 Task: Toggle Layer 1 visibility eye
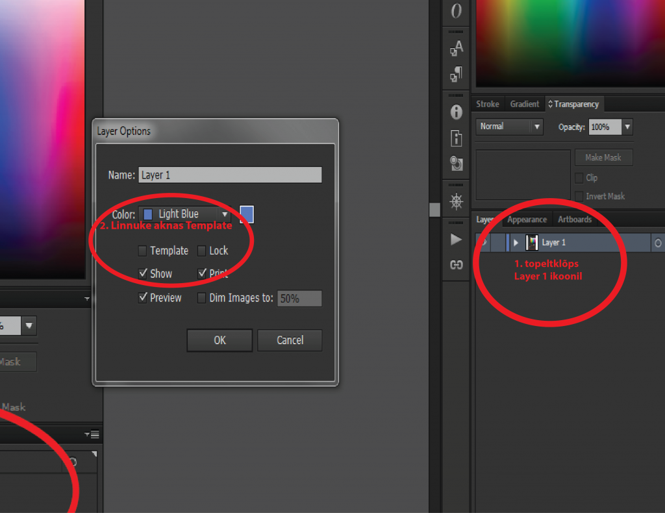click(483, 242)
